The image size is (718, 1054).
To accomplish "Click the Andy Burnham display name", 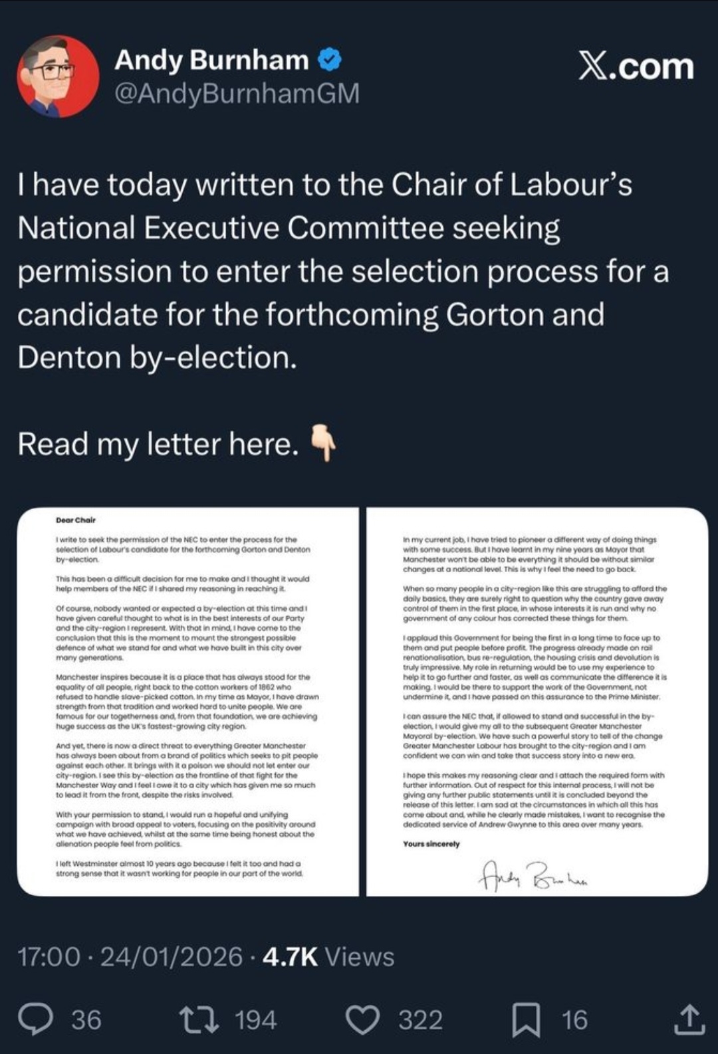I will [x=211, y=60].
